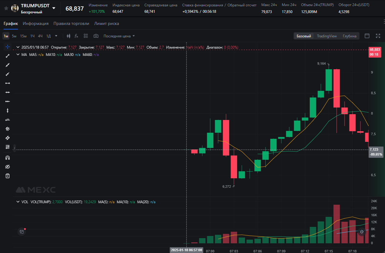This screenshot has width=385, height=253.
Task: Open the TRUMPUSDT pair selector dropdown
Action: tap(54, 8)
